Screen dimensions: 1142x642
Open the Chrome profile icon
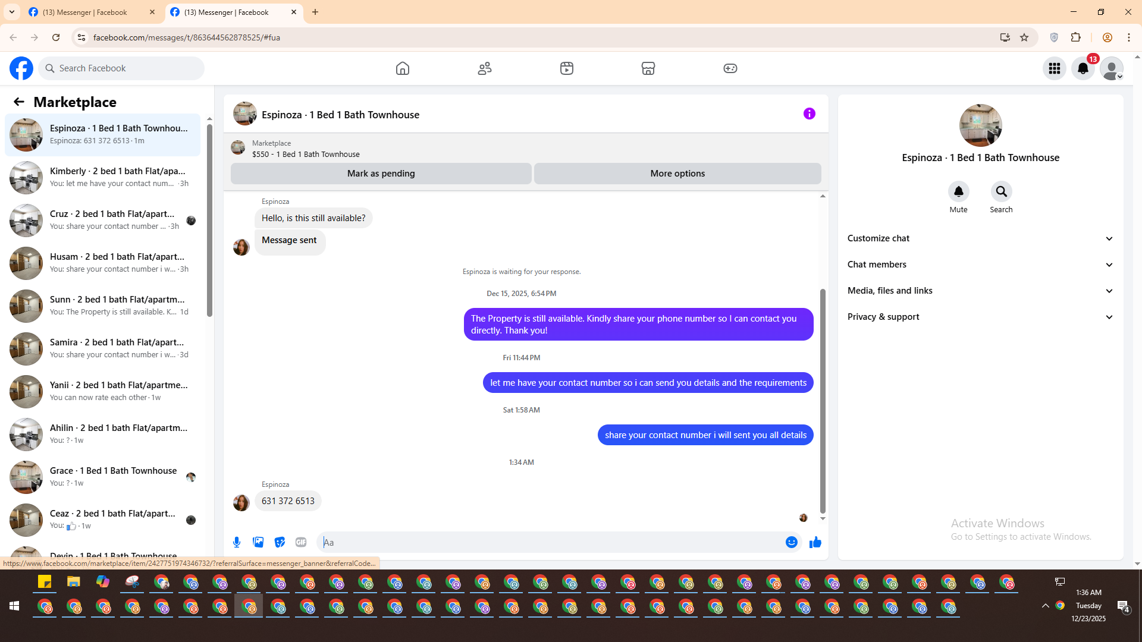1108,37
